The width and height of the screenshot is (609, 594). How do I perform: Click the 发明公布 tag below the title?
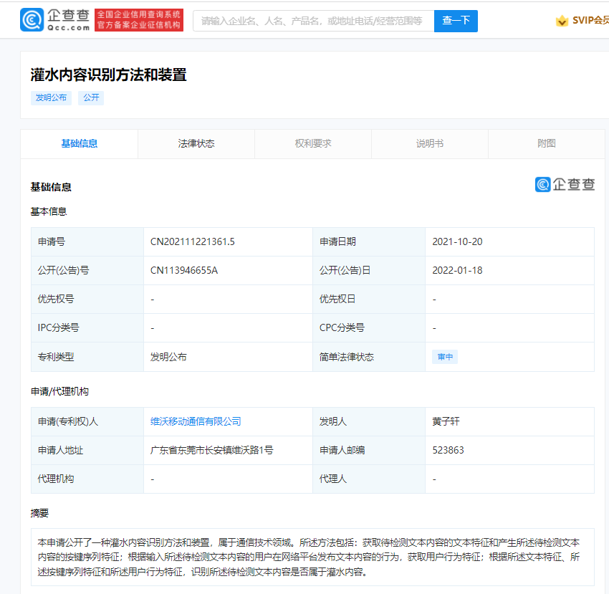[51, 97]
